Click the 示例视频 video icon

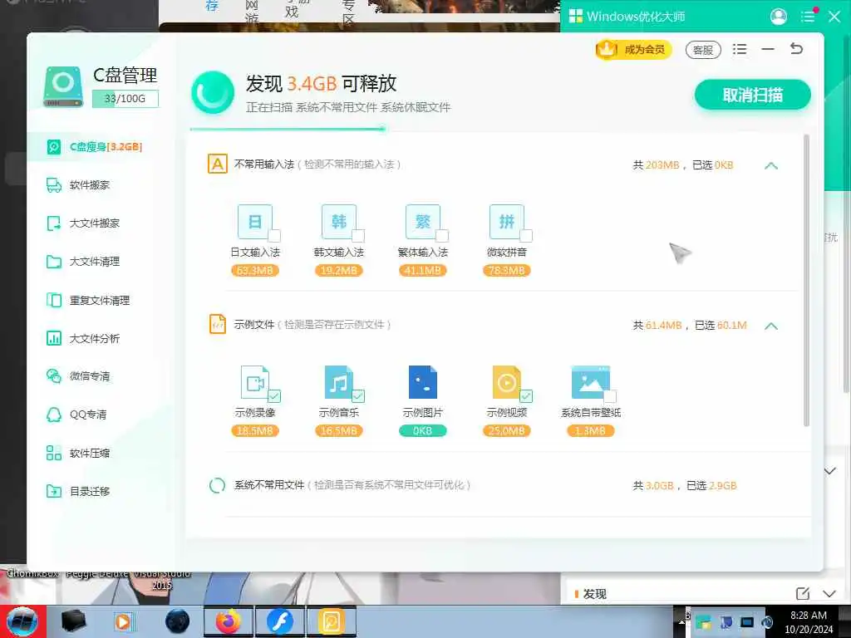pos(506,382)
